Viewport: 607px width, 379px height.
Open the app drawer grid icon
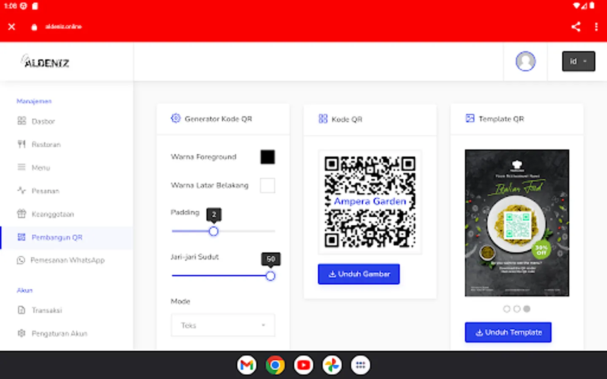click(x=360, y=365)
